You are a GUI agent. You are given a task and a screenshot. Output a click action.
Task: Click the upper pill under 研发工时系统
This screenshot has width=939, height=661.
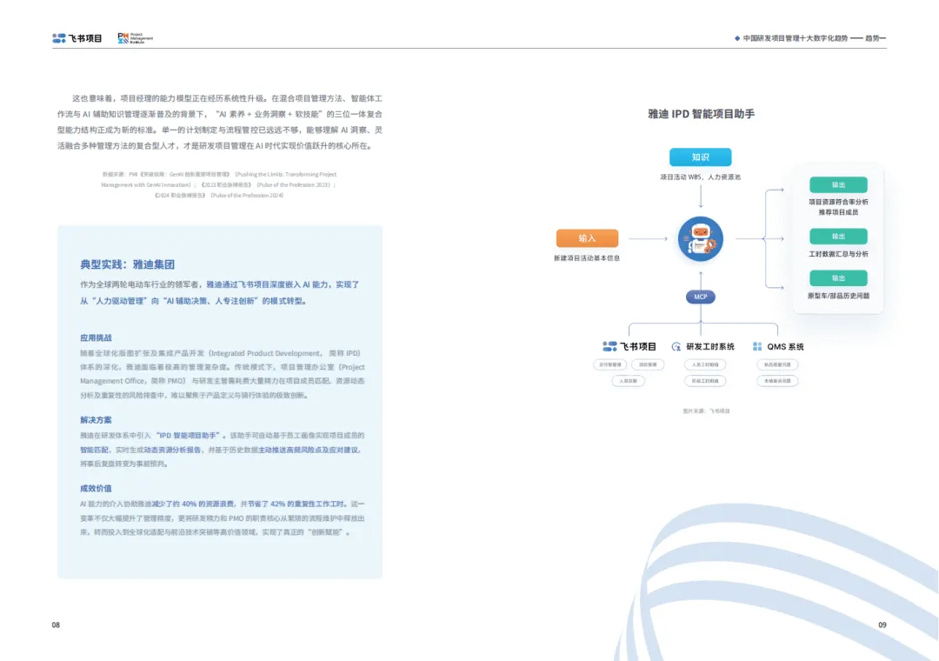click(705, 364)
